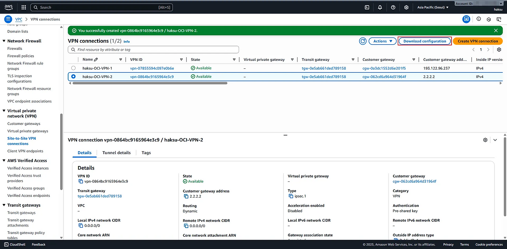The height and width of the screenshot is (249, 507).
Task: Click the help question mark icon
Action: [x=393, y=7]
